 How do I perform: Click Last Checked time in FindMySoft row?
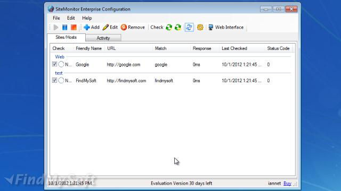point(241,81)
